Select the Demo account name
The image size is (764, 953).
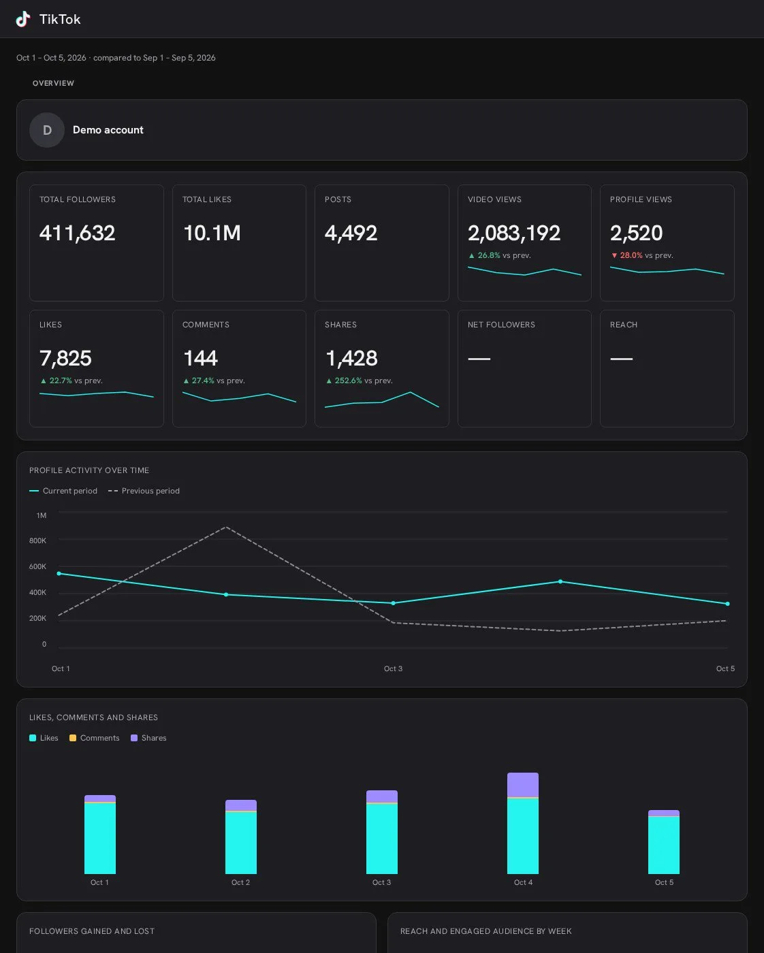[108, 130]
